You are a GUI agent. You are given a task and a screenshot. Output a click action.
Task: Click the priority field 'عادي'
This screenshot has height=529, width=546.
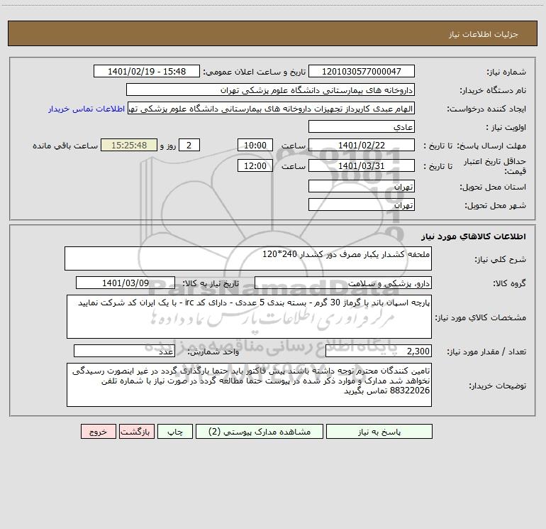(x=362, y=126)
